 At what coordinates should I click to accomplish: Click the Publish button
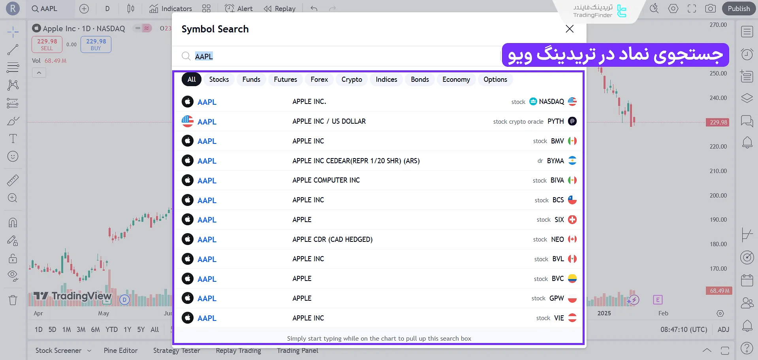(x=739, y=9)
